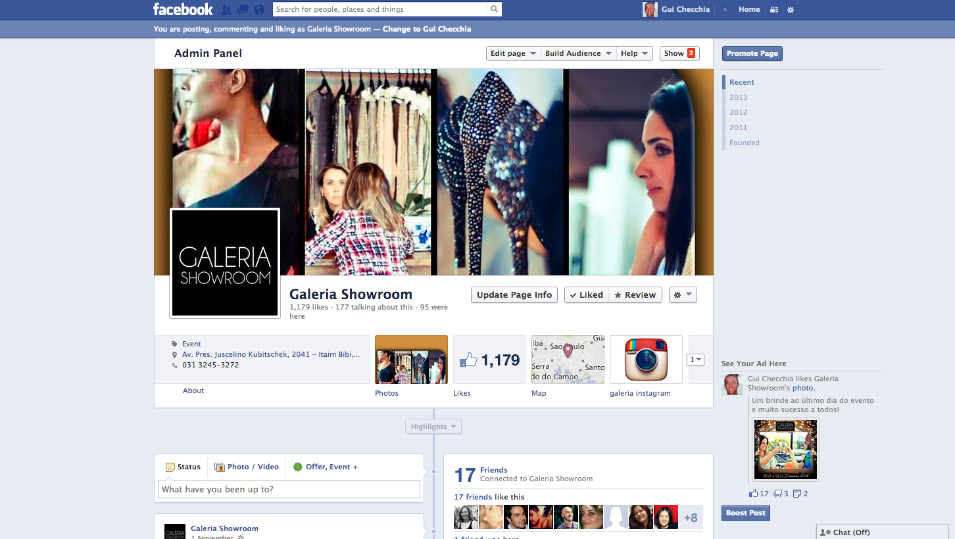Click the first friend avatar in 17 friends row
Screen dimensions: 955x539
(466, 517)
